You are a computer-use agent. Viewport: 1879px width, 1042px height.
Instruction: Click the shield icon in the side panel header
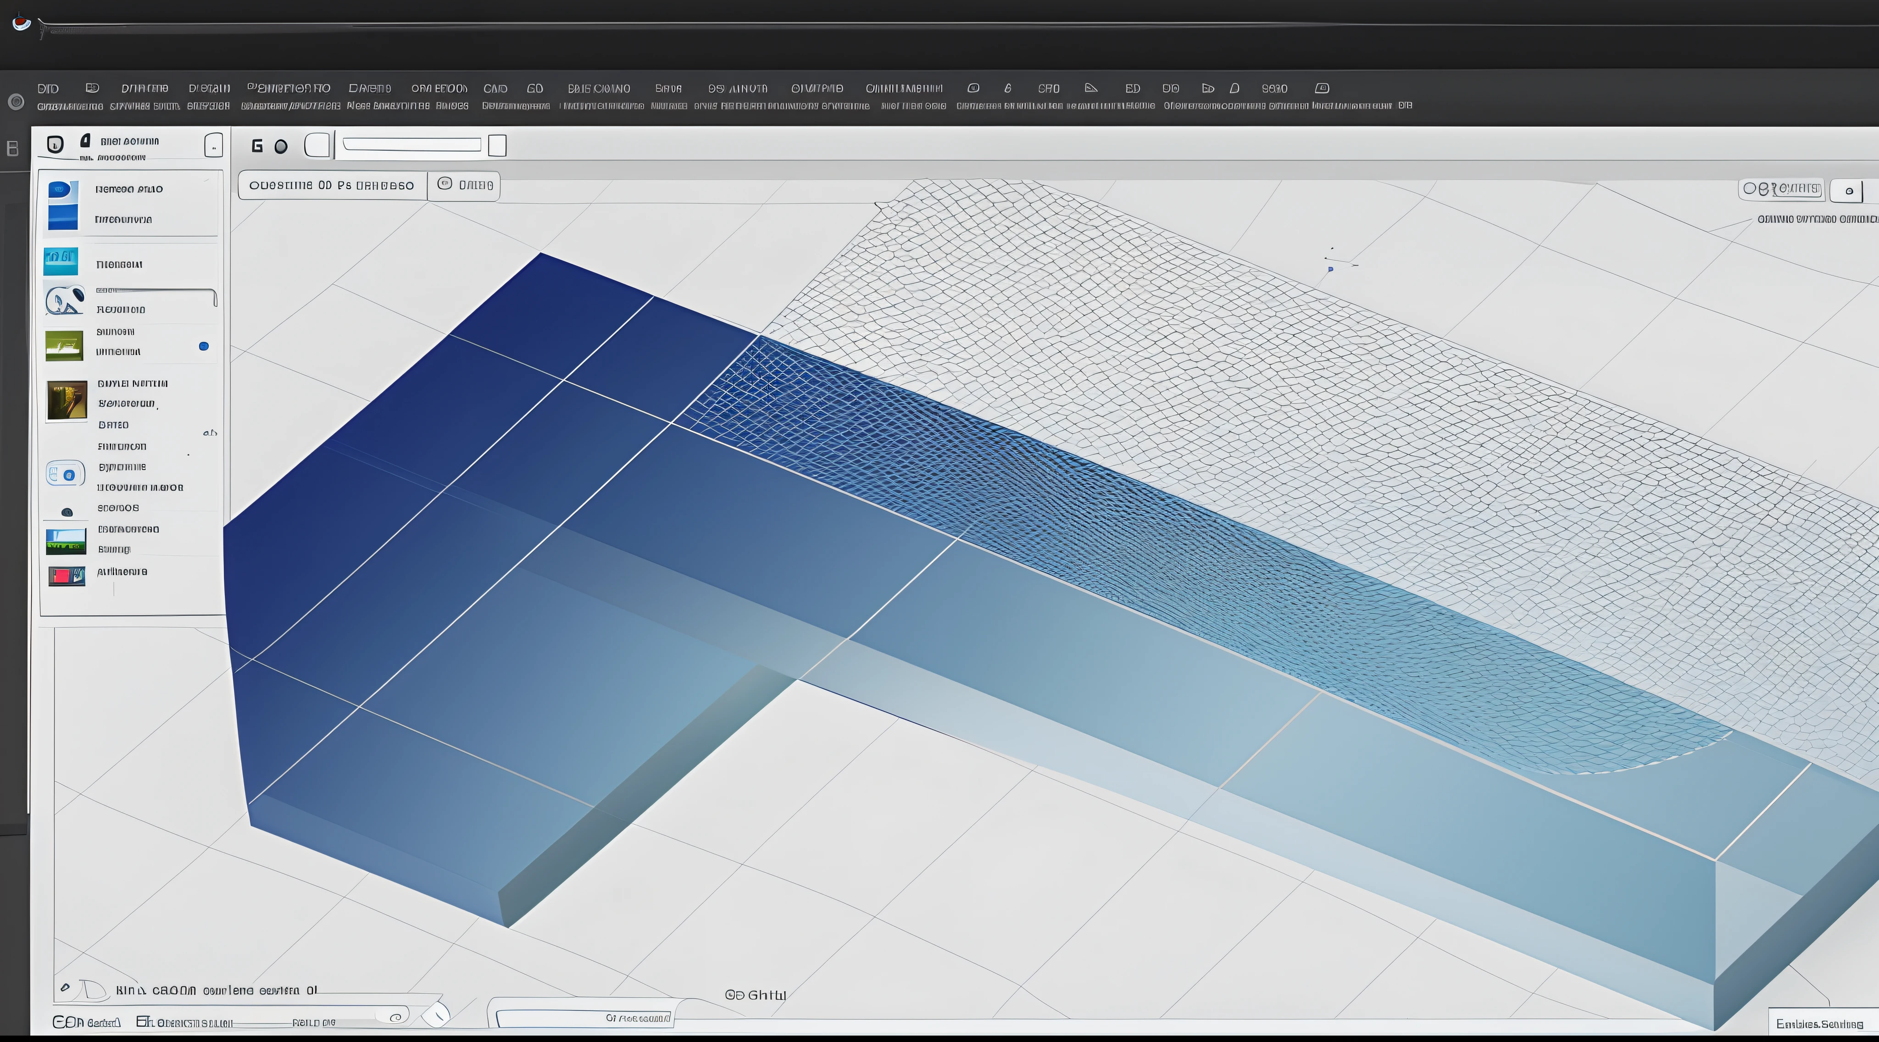click(56, 144)
